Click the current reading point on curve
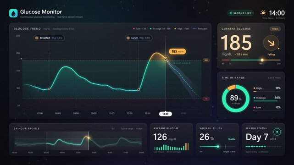Screen dimensions: 294x165 (166, 59)
